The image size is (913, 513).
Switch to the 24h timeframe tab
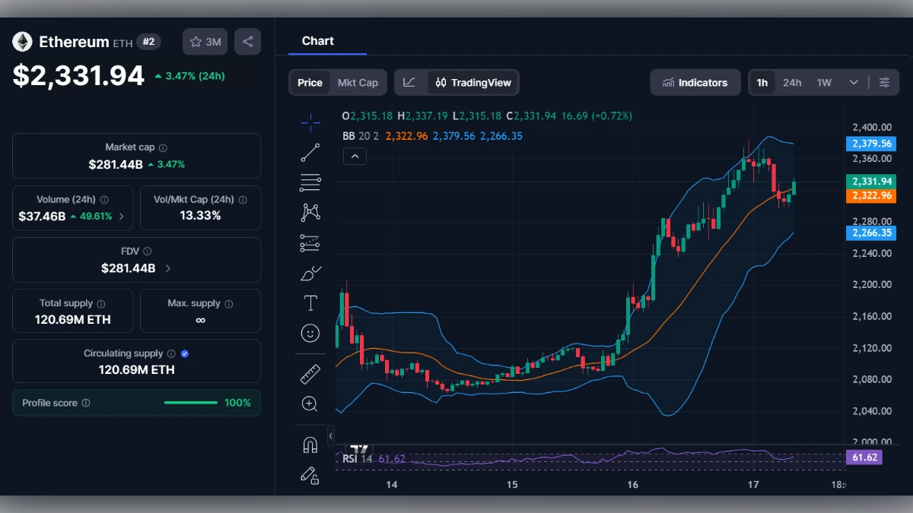792,82
